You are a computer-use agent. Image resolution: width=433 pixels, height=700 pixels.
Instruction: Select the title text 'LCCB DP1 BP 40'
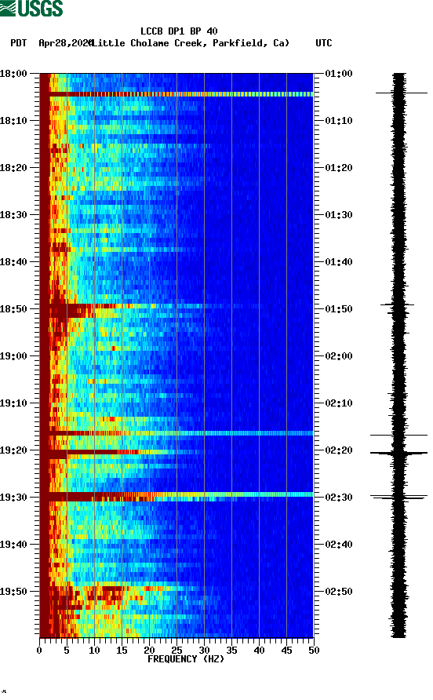coord(179,31)
